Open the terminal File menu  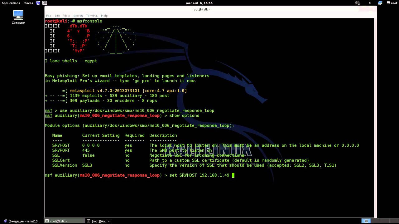point(49,16)
